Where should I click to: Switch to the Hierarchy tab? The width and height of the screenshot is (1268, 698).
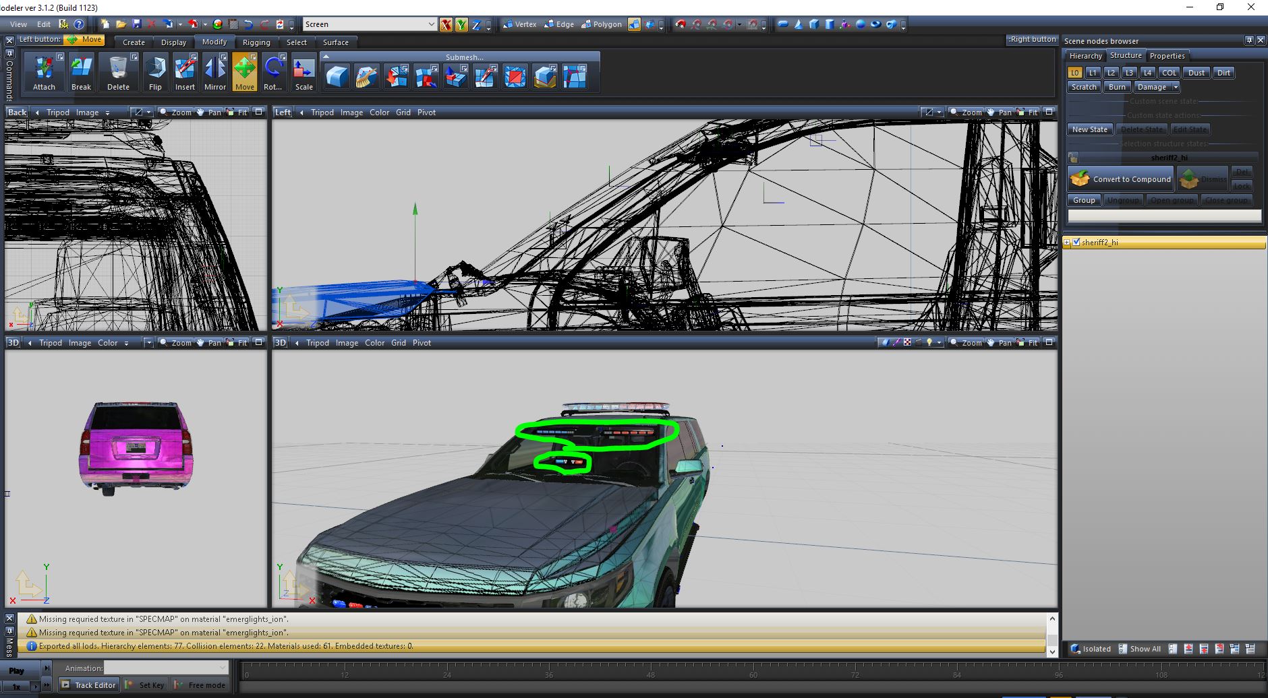pyautogui.click(x=1085, y=56)
